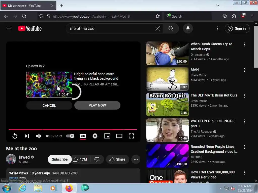Click the page vertical scrollbar thumb
This screenshot has height=193, width=258.
click(256, 47)
